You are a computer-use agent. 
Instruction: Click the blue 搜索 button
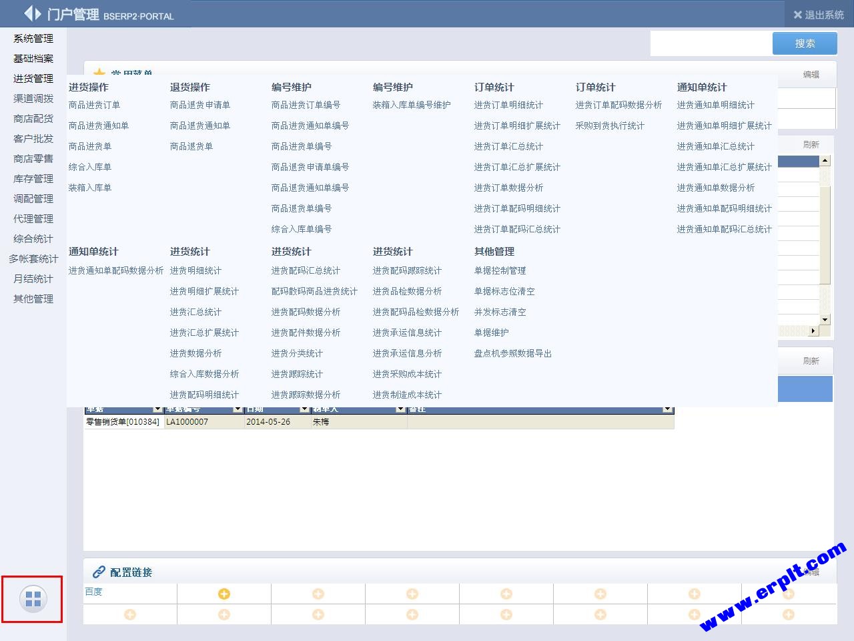point(805,43)
